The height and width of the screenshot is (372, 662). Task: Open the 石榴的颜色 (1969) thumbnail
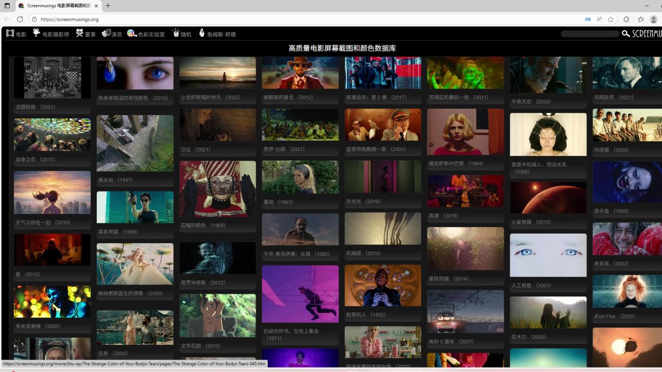point(218,189)
